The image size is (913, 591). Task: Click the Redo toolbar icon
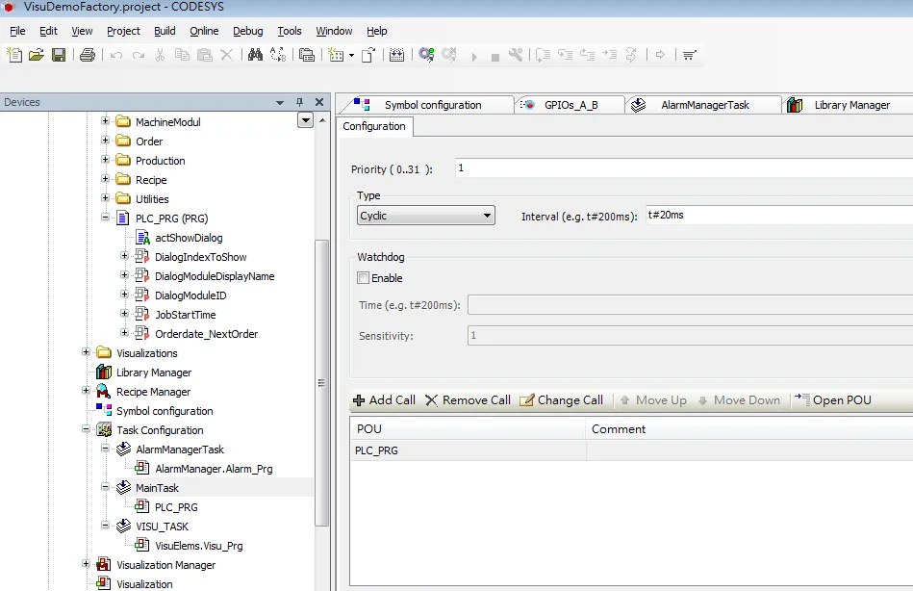(x=138, y=56)
